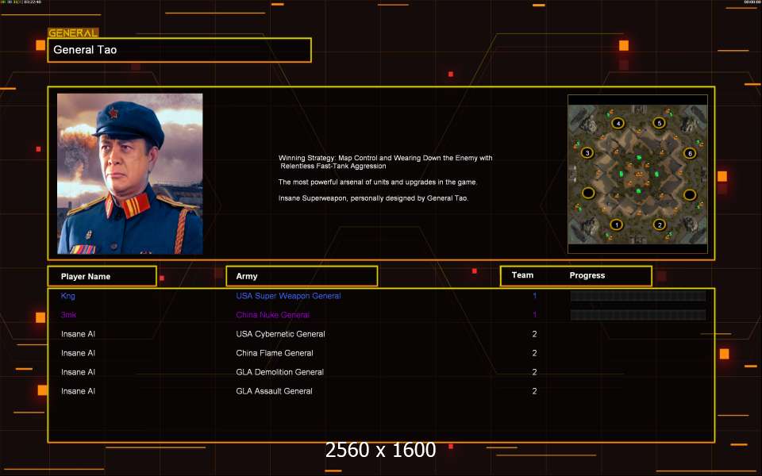Click the Progress column header

tap(587, 275)
